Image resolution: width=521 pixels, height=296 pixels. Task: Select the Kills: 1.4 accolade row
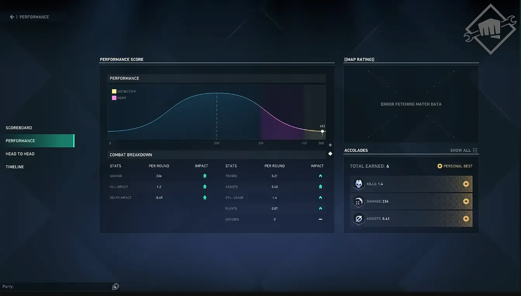[411, 184]
